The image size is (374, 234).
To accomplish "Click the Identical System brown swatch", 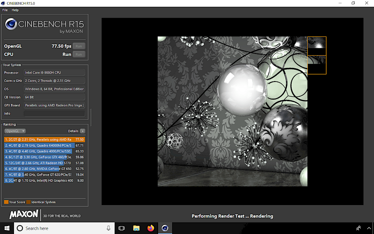I will tap(28, 202).
